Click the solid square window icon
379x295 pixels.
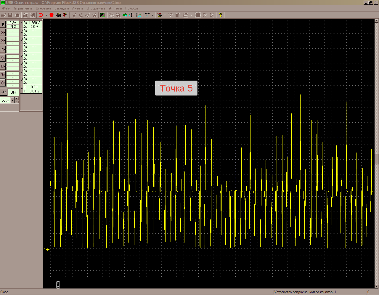click(198, 15)
